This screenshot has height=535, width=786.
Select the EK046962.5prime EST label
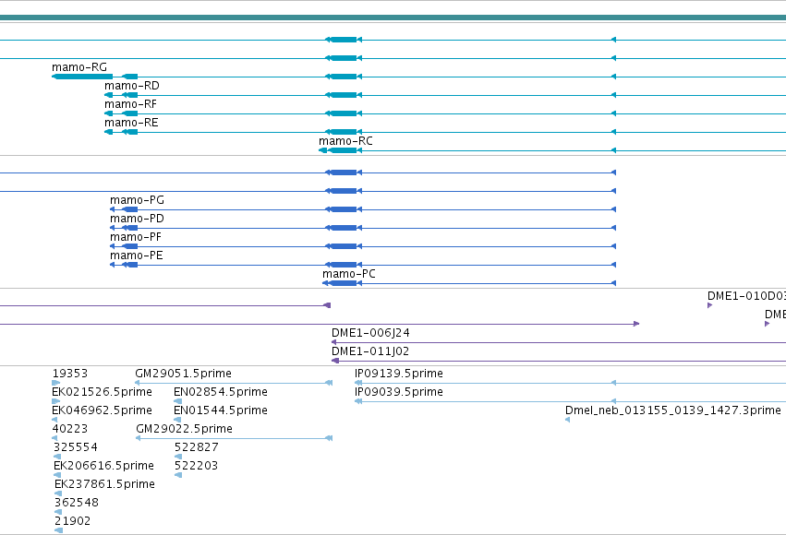102,410
